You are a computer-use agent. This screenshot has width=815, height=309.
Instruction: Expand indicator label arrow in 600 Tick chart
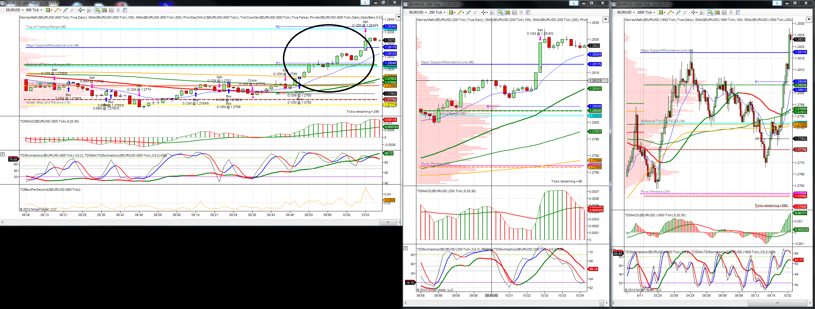pyautogui.click(x=399, y=17)
